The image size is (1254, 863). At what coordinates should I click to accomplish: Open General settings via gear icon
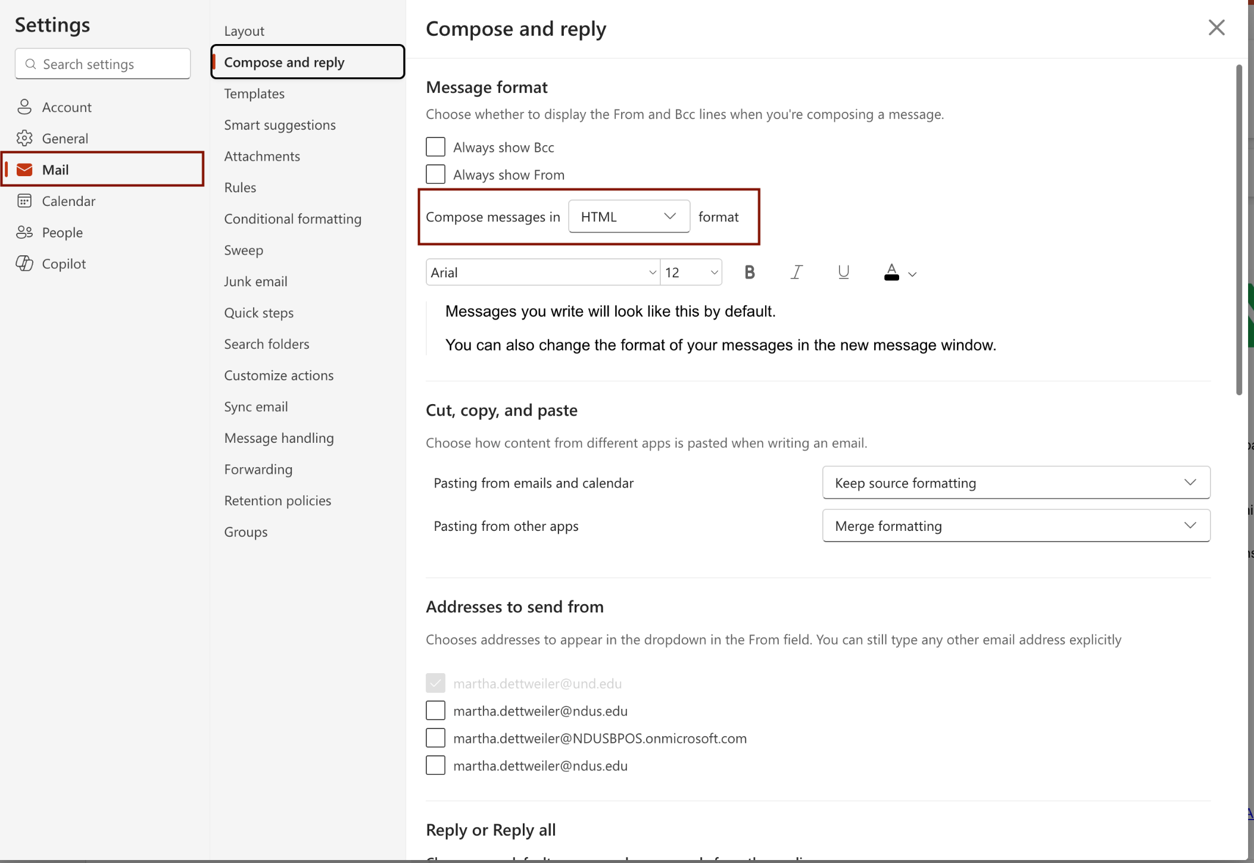tap(25, 137)
